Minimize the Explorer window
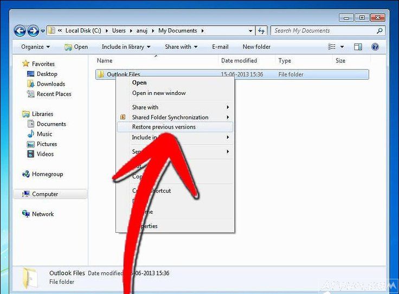 point(346,18)
